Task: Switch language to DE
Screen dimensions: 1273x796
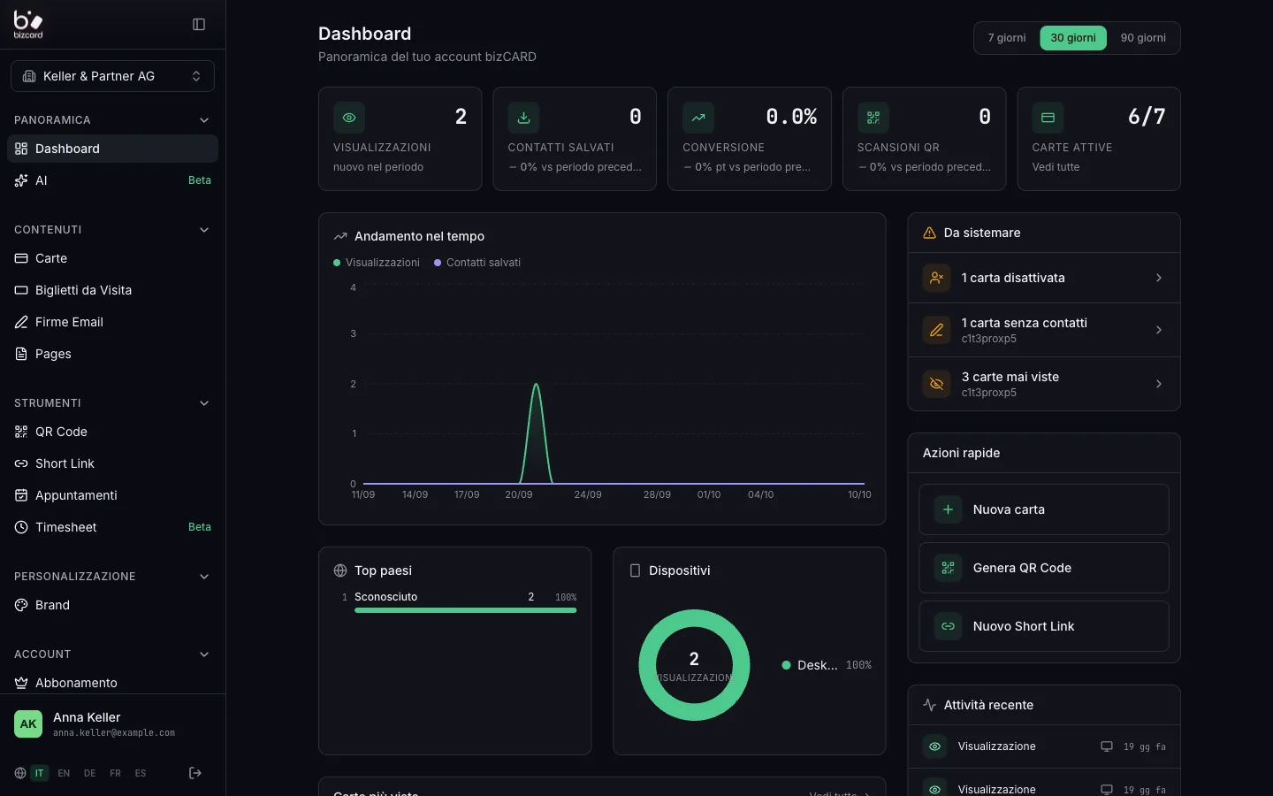Action: click(89, 773)
